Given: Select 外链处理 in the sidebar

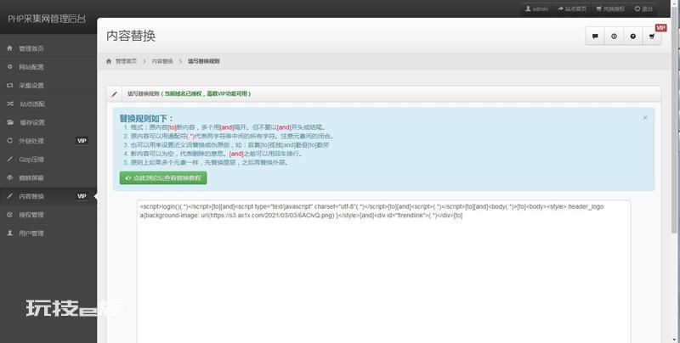Looking at the screenshot, I should pyautogui.click(x=48, y=141).
